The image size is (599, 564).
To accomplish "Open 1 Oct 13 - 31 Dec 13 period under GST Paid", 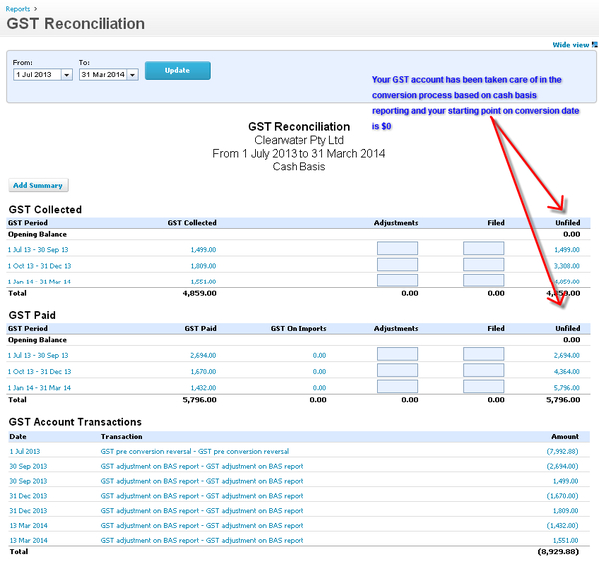I will [39, 371].
